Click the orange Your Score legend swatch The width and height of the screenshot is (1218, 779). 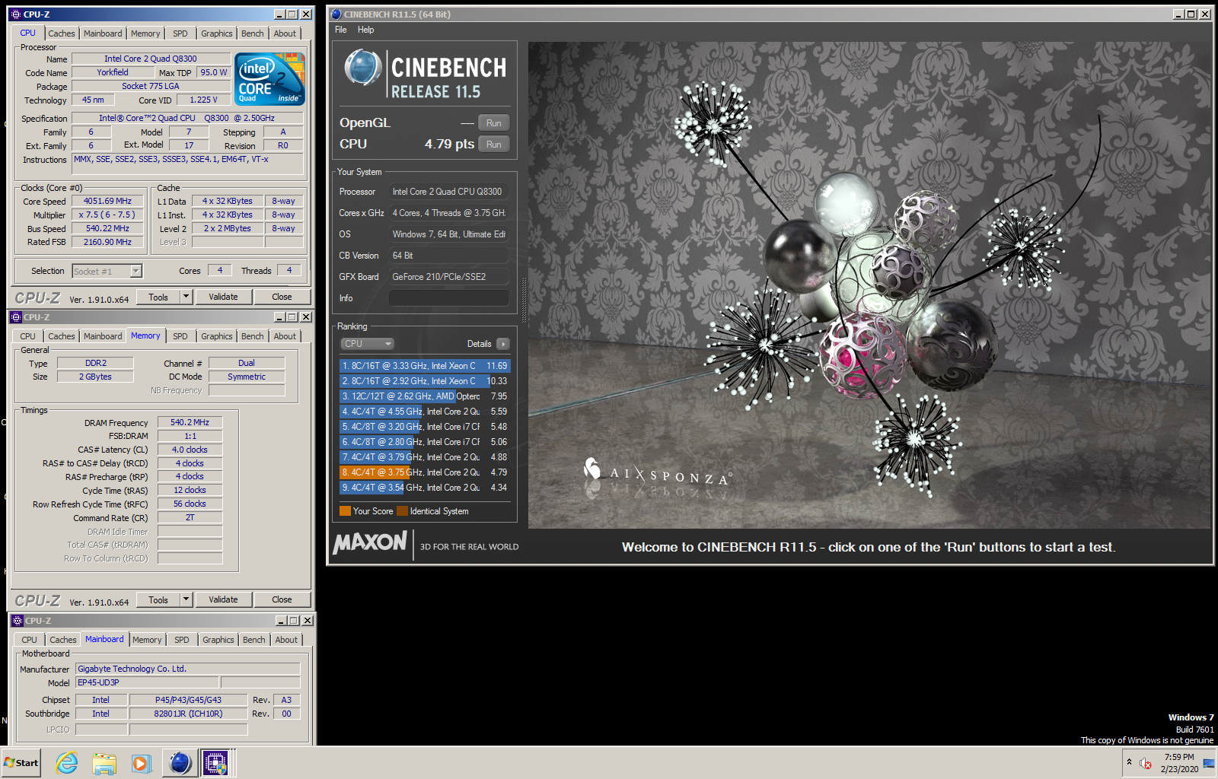(345, 511)
